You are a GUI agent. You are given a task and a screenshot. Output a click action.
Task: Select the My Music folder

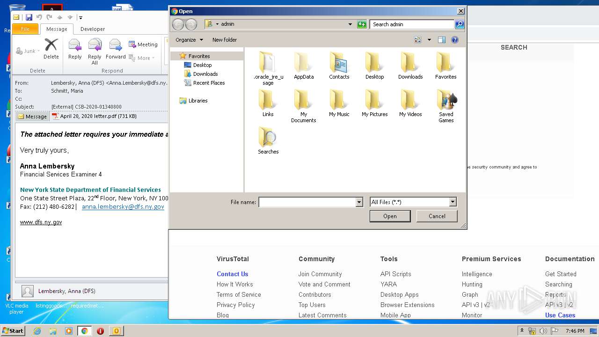pos(339,103)
